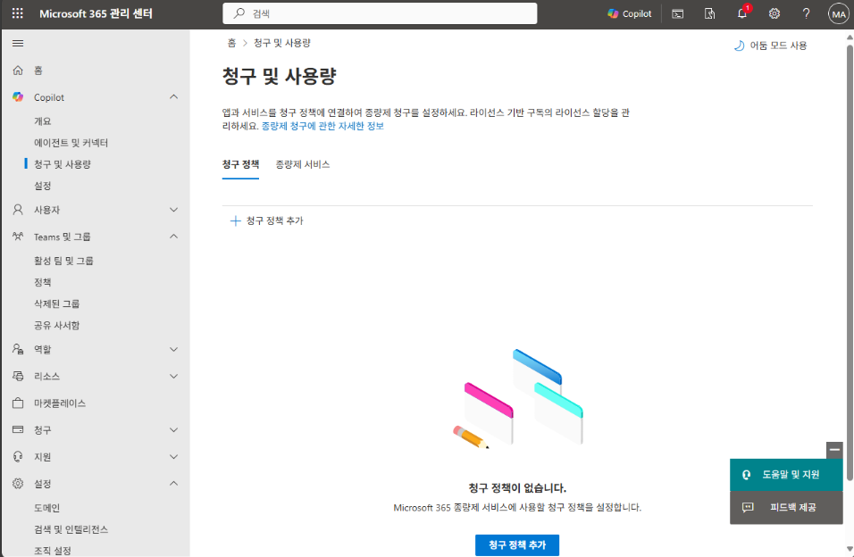
Task: Open 삭제된 그룹
Action: pos(56,303)
